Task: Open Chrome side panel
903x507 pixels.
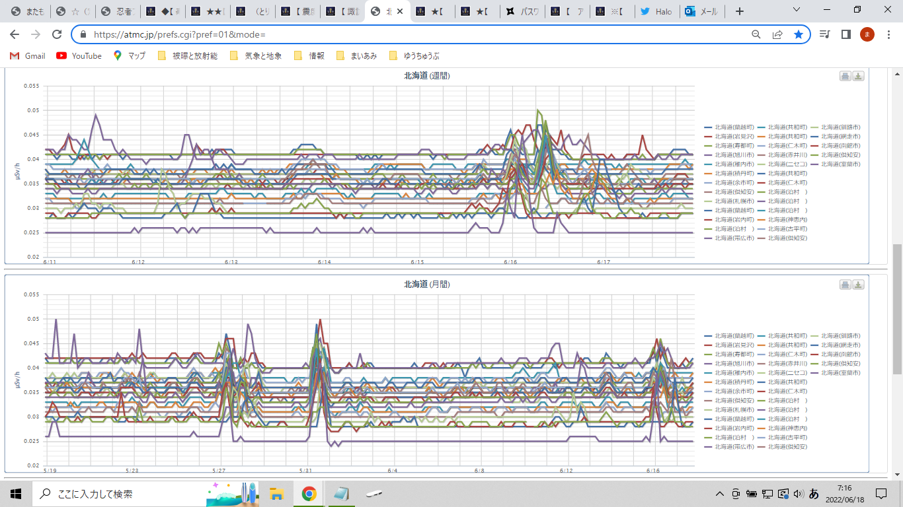Action: tap(845, 34)
